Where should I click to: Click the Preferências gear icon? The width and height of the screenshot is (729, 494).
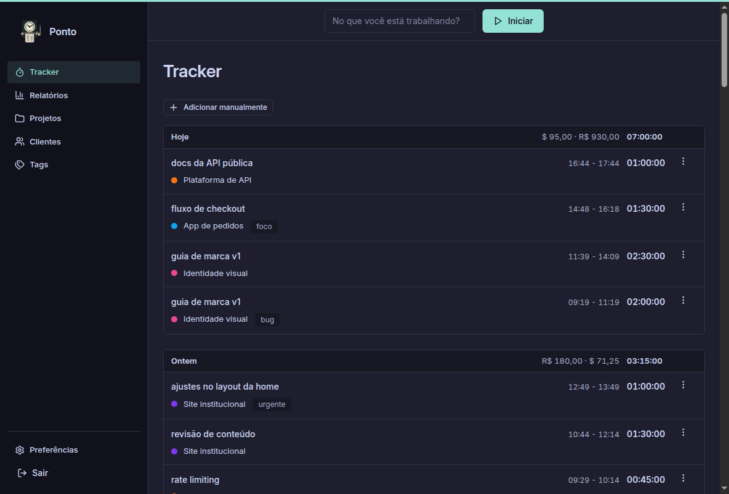(x=20, y=450)
